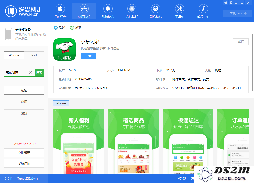Click the green 搜索 search button
The height and width of the screenshot is (183, 254).
pyautogui.click(x=39, y=73)
